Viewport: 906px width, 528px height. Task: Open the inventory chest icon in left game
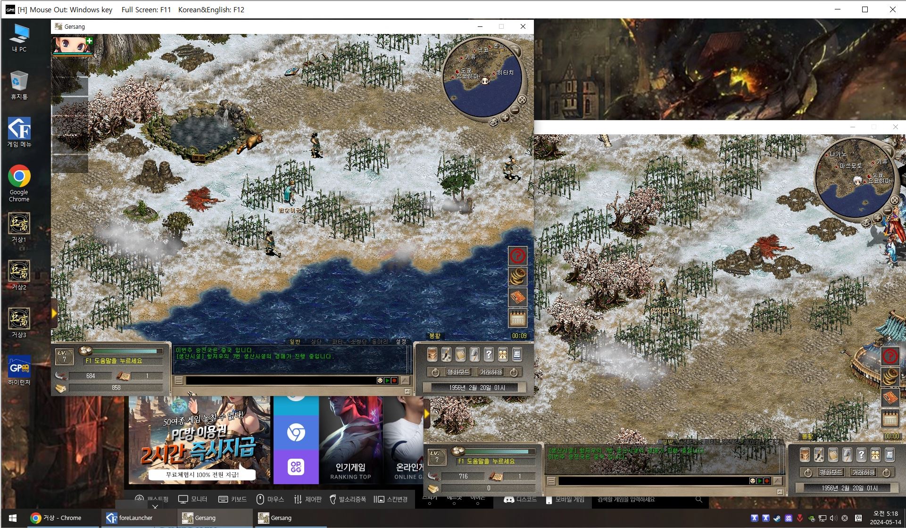click(432, 354)
